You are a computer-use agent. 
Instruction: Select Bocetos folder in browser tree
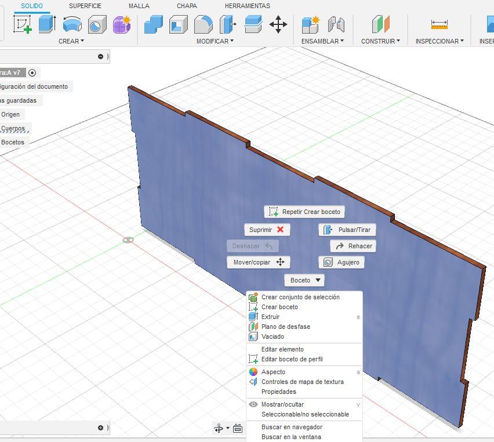pos(13,142)
